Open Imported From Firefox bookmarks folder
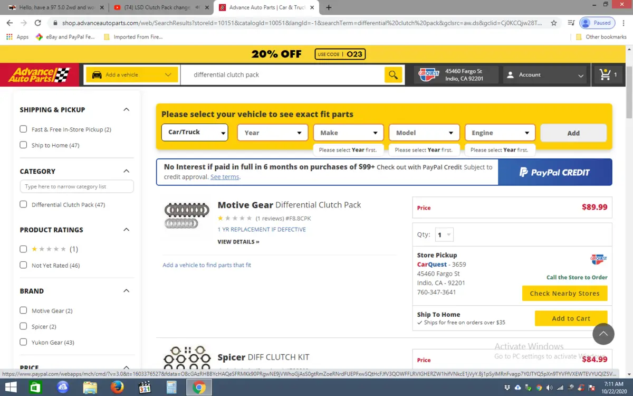This screenshot has width=633, height=396. click(133, 37)
